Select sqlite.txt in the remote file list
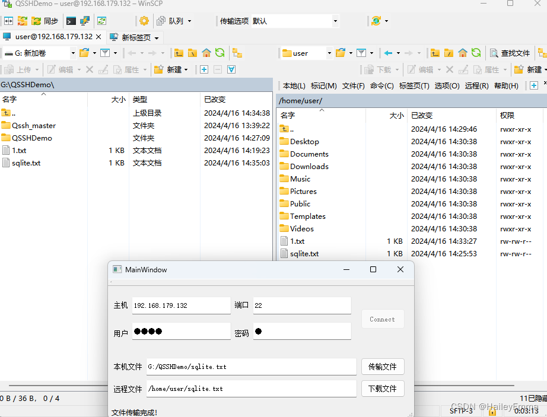The image size is (547, 417). pyautogui.click(x=305, y=253)
